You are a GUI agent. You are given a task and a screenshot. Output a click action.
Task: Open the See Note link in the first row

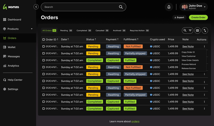188,46
